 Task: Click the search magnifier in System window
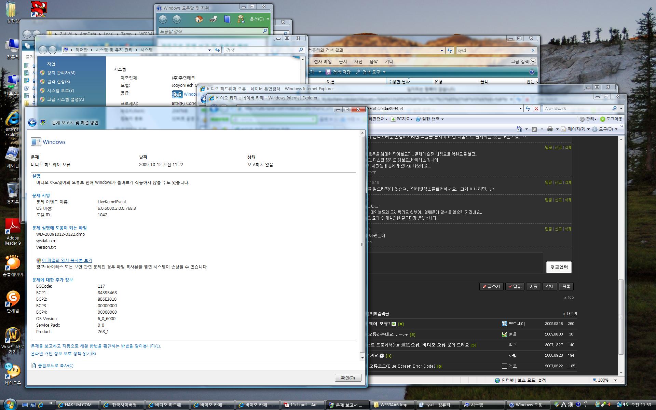pyautogui.click(x=301, y=50)
